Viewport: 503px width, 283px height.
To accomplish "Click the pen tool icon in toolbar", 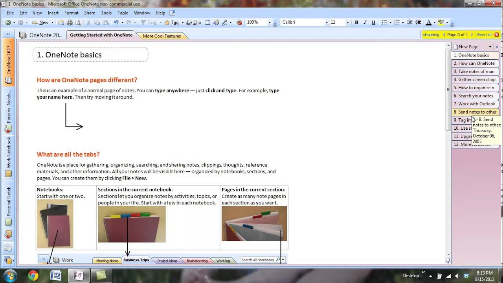I will [224, 22].
